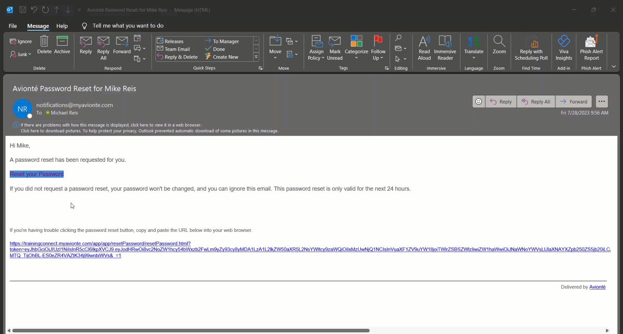Click Forward button in the message header
This screenshot has width=623, height=334.
574,101
